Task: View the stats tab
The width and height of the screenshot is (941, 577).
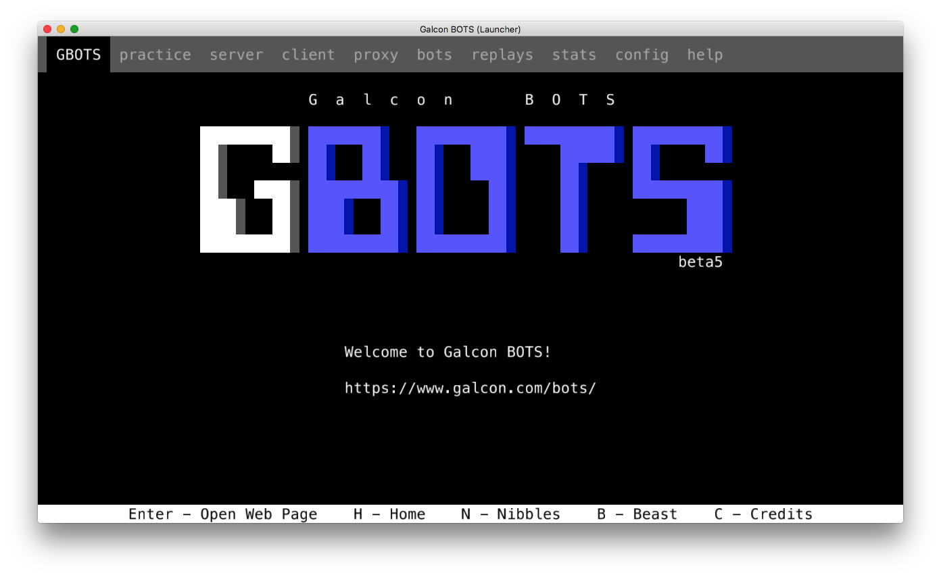Action: pos(575,55)
